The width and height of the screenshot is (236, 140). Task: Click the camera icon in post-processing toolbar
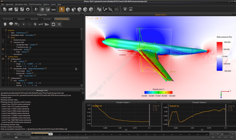pos(47,24)
